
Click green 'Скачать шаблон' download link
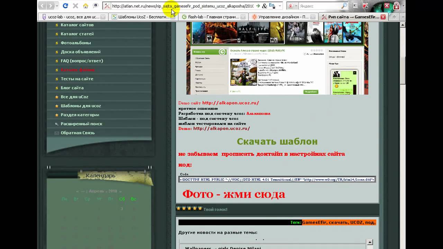[x=277, y=141]
